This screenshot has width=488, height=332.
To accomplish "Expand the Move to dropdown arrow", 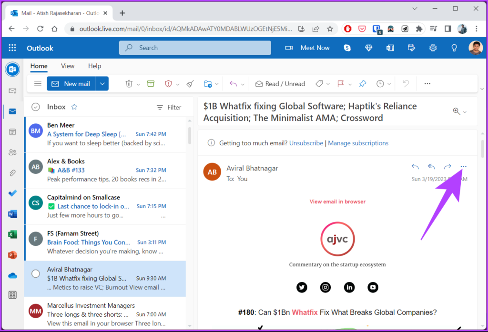I will click(x=217, y=84).
